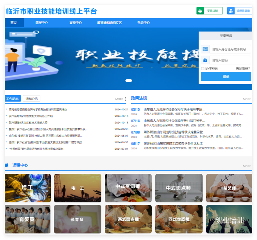Image resolution: width=257 pixels, height=240 pixels.
Task: Click the ID card icon in login form
Action: [x=205, y=49]
